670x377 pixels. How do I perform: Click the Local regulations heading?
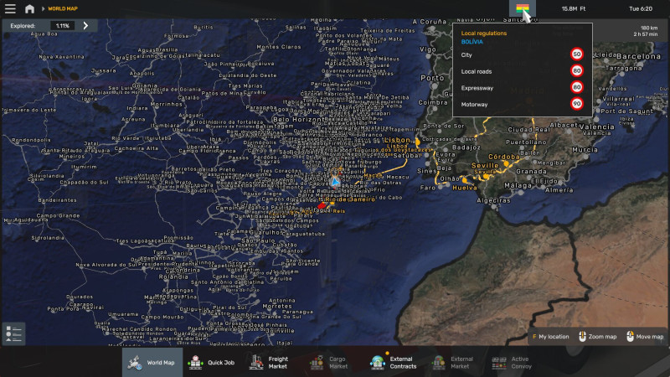[x=484, y=34]
